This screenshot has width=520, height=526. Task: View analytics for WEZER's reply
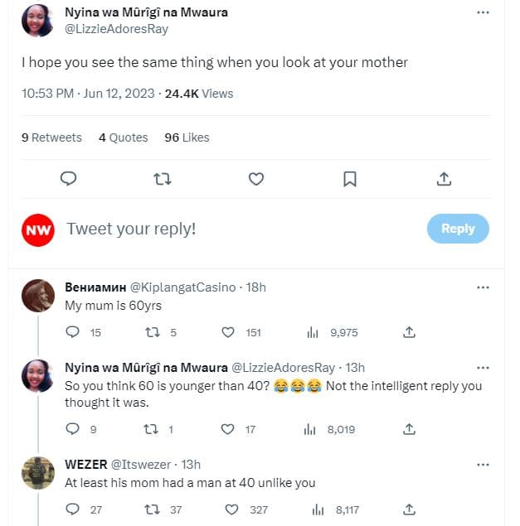coord(313,509)
